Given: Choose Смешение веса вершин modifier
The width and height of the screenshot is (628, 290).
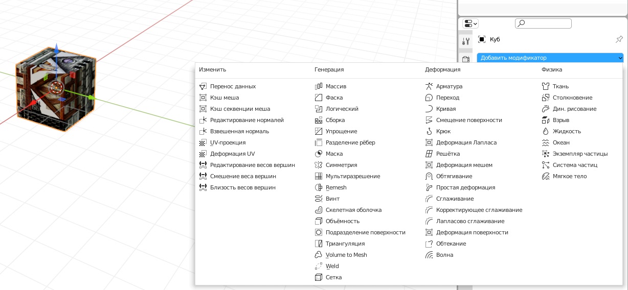Looking at the screenshot, I should pos(238,176).
